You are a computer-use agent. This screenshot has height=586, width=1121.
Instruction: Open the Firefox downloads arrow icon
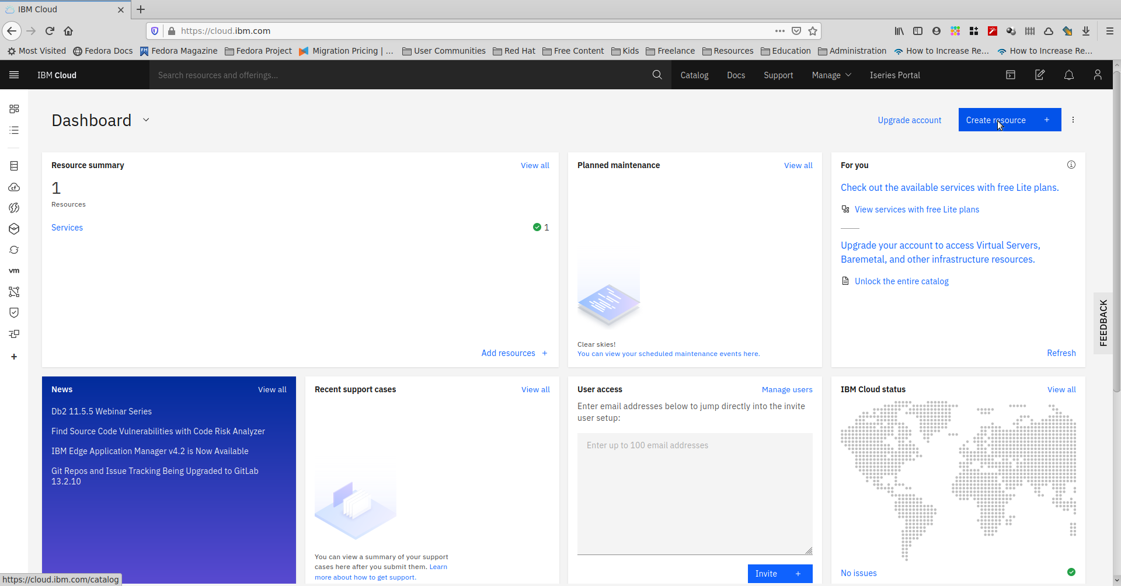click(1086, 30)
